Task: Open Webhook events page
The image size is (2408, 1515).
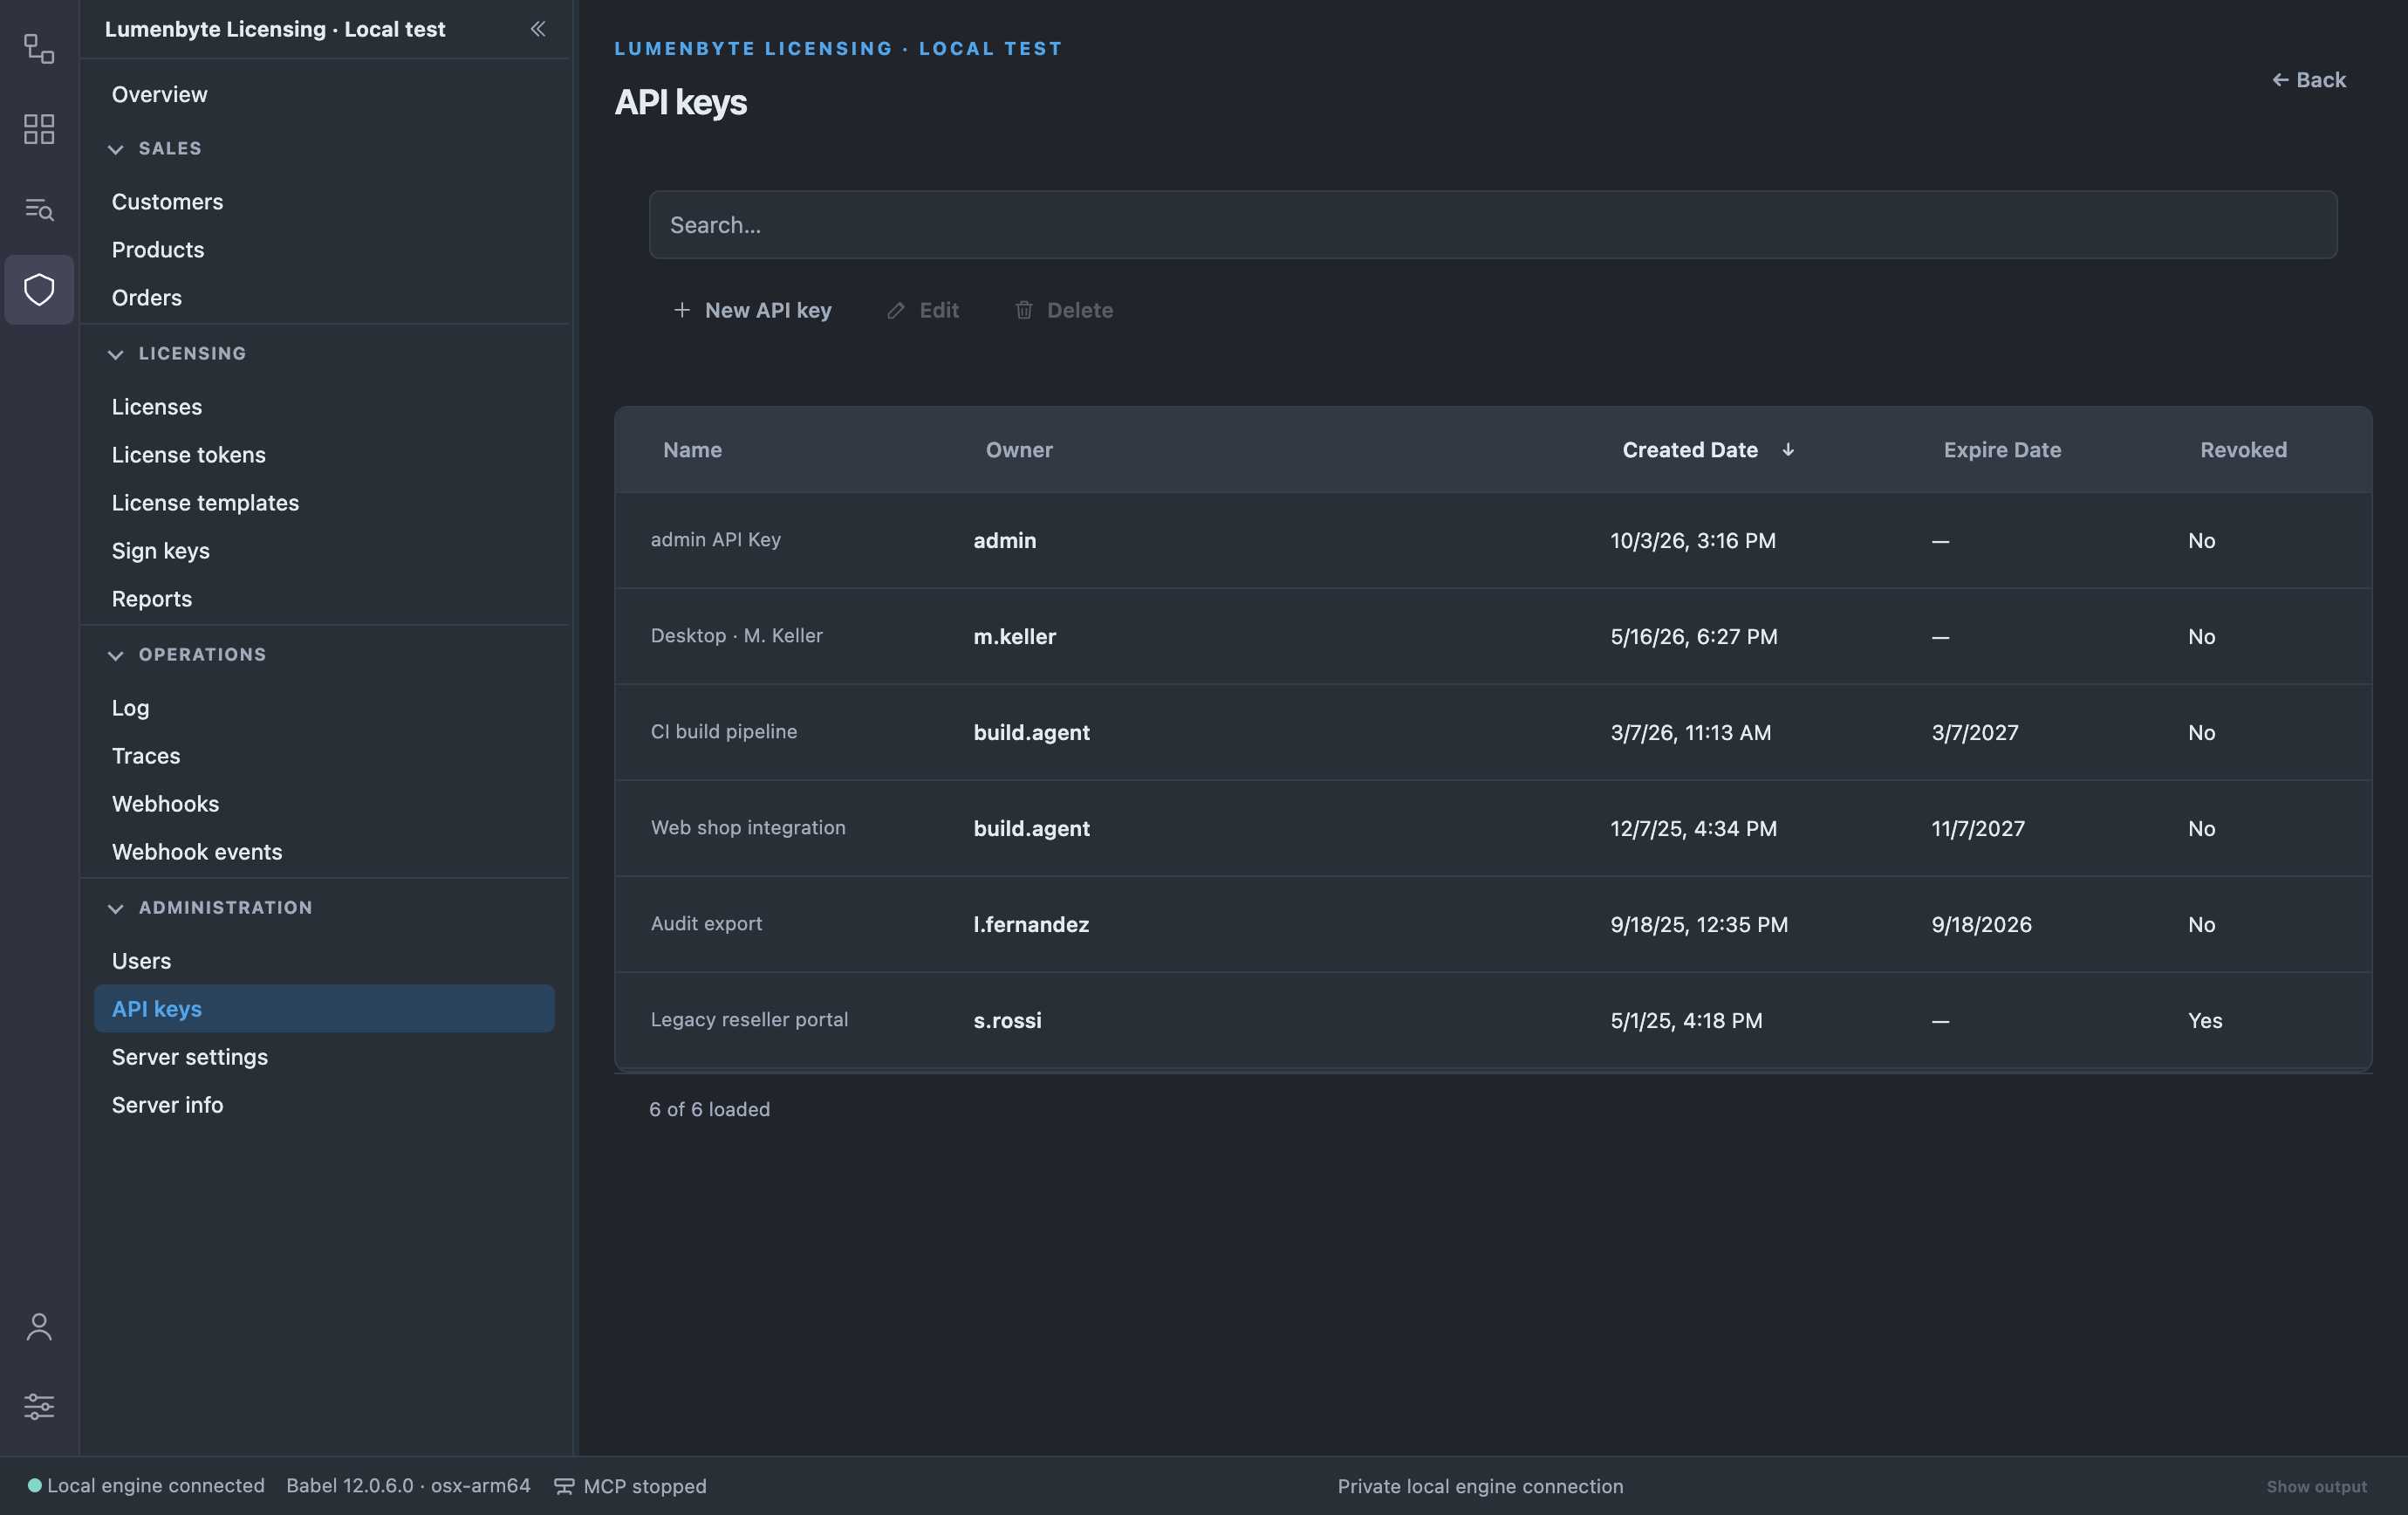Action: 324,852
